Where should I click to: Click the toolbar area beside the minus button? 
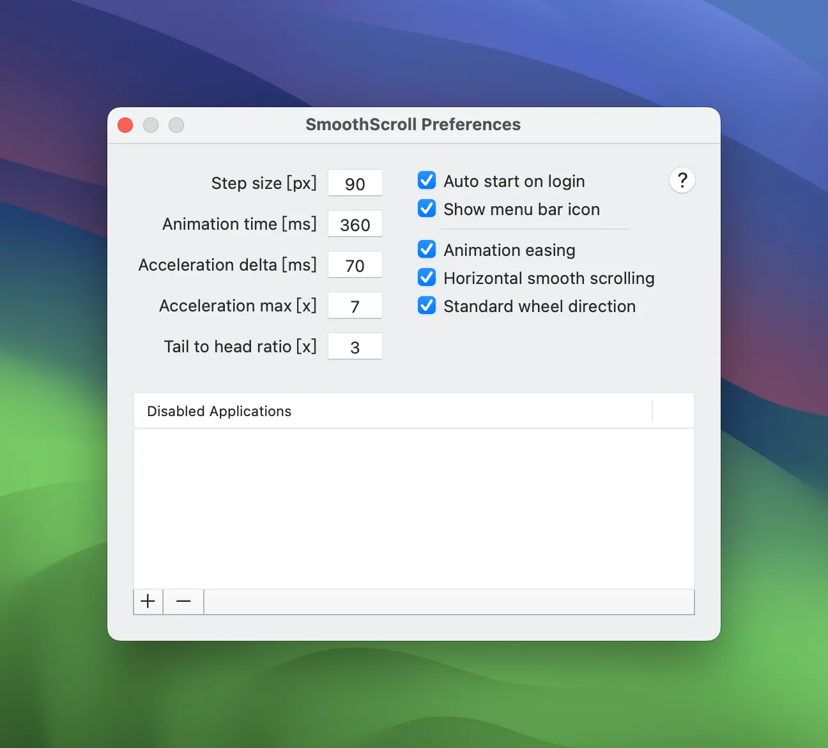pos(447,601)
